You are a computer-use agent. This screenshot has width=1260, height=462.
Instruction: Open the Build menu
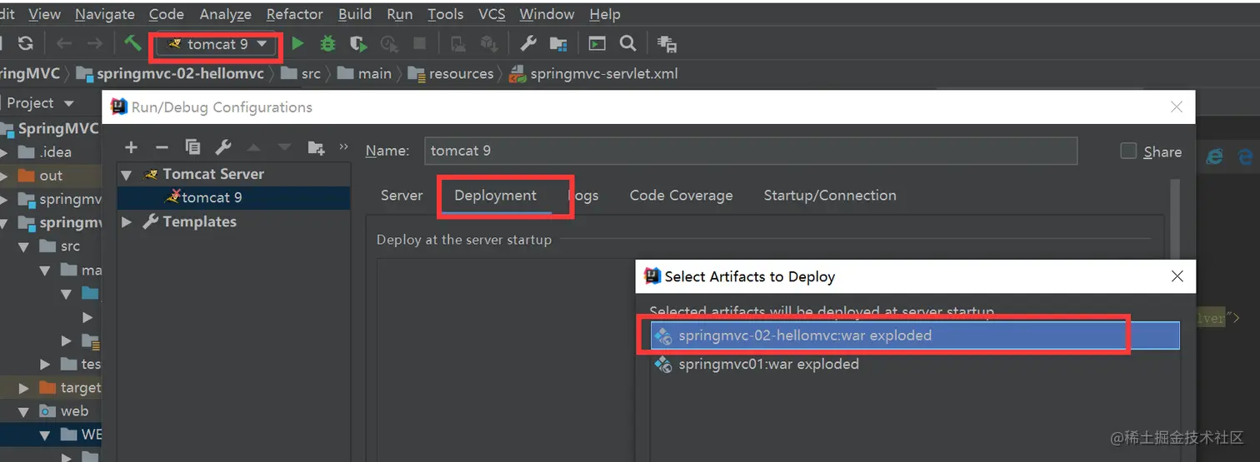pyautogui.click(x=355, y=14)
